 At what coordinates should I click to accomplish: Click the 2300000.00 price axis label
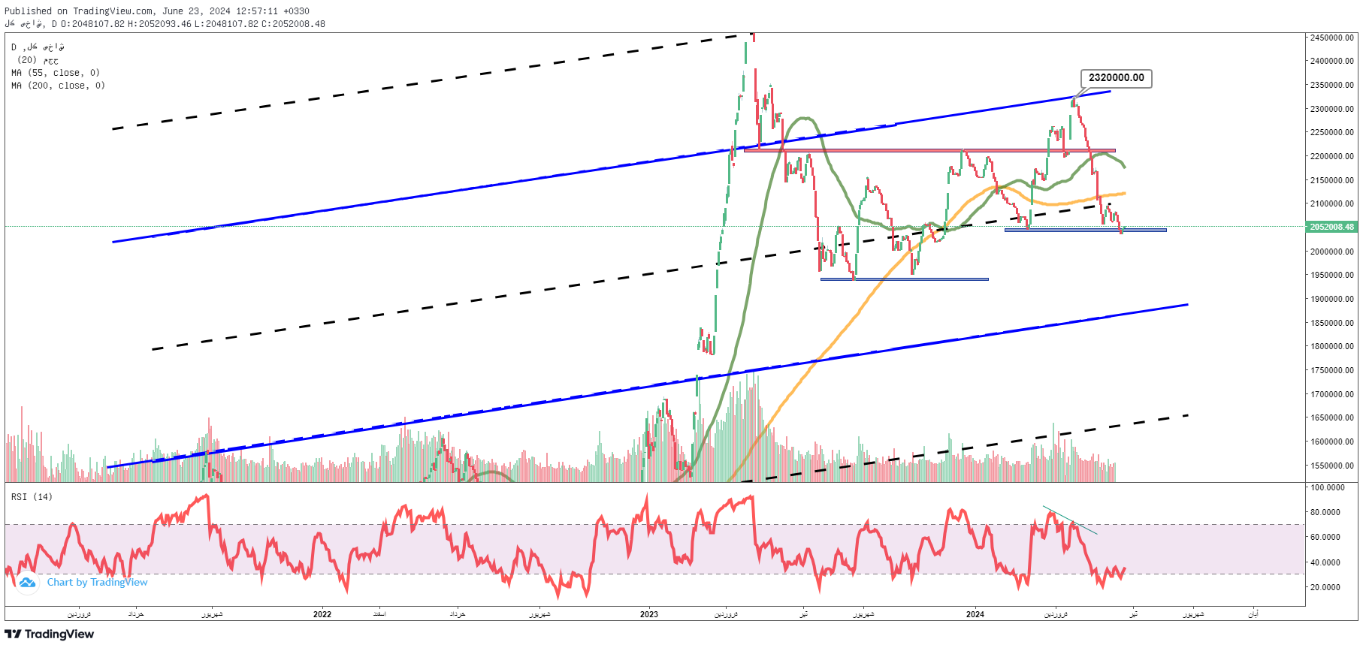1332,109
